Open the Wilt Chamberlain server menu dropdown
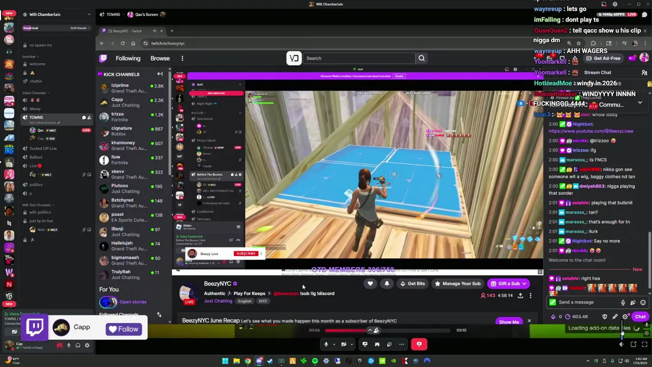The width and height of the screenshot is (652, 367). 89,14
